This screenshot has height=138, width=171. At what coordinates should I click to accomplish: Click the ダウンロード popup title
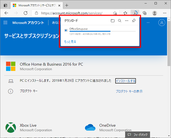tap(71, 20)
